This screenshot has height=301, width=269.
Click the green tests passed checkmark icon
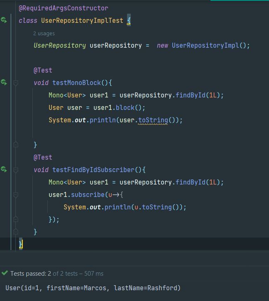[x=5, y=273]
